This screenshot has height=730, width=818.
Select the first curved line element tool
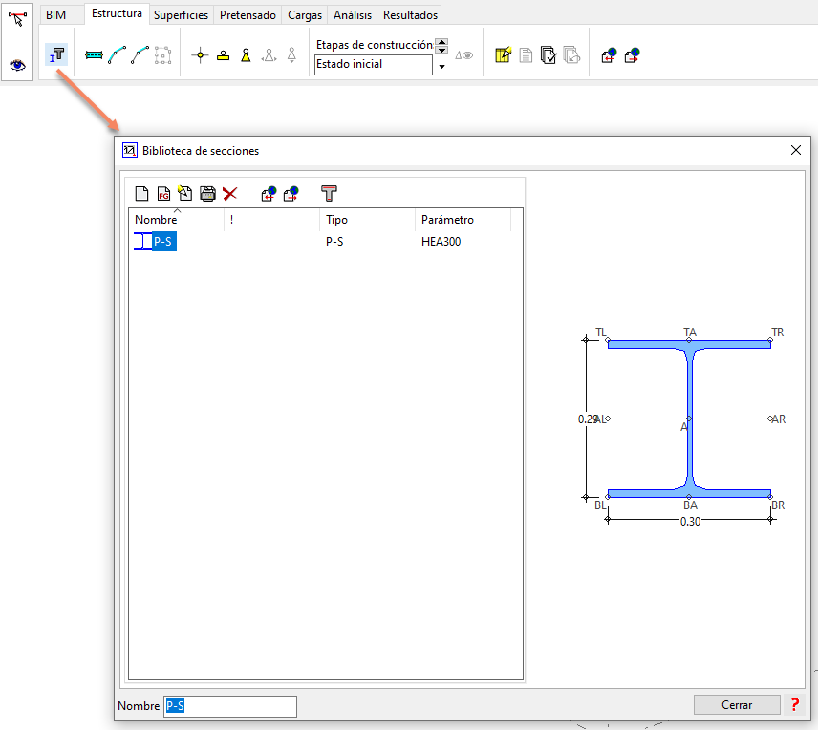117,55
